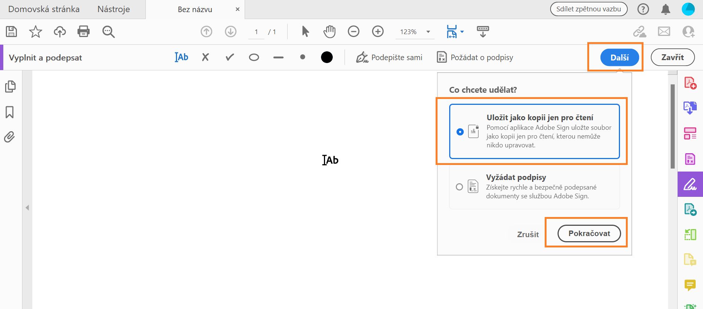The image size is (703, 309).
Task: Click the 123% zoom value field
Action: (x=408, y=32)
